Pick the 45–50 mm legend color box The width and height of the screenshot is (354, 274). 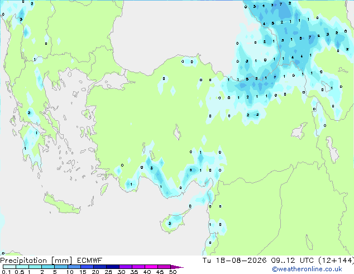pos(164,267)
